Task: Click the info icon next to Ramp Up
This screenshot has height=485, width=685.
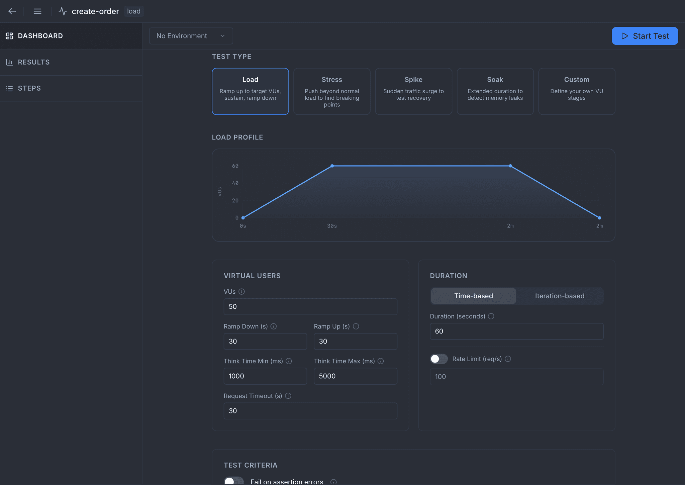Action: (356, 326)
